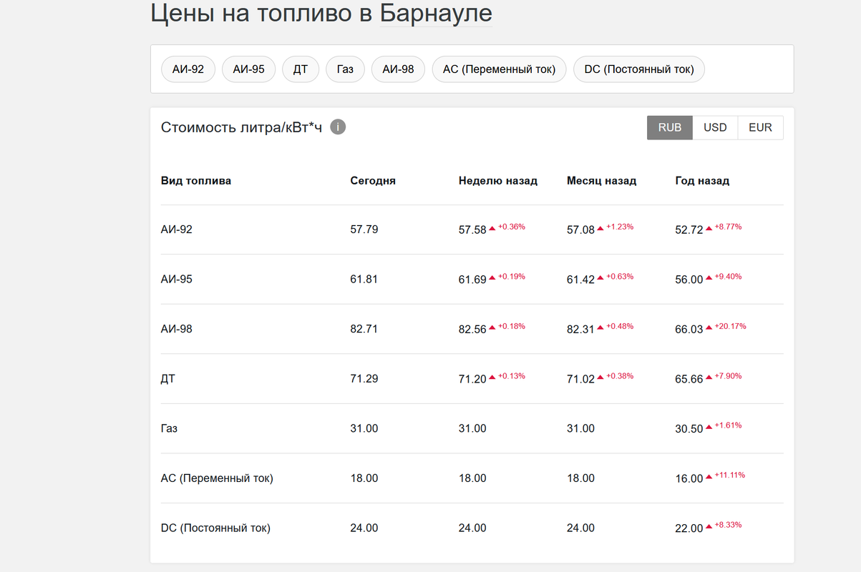
Task: Click the АИ-98 row label in table
Action: point(177,329)
